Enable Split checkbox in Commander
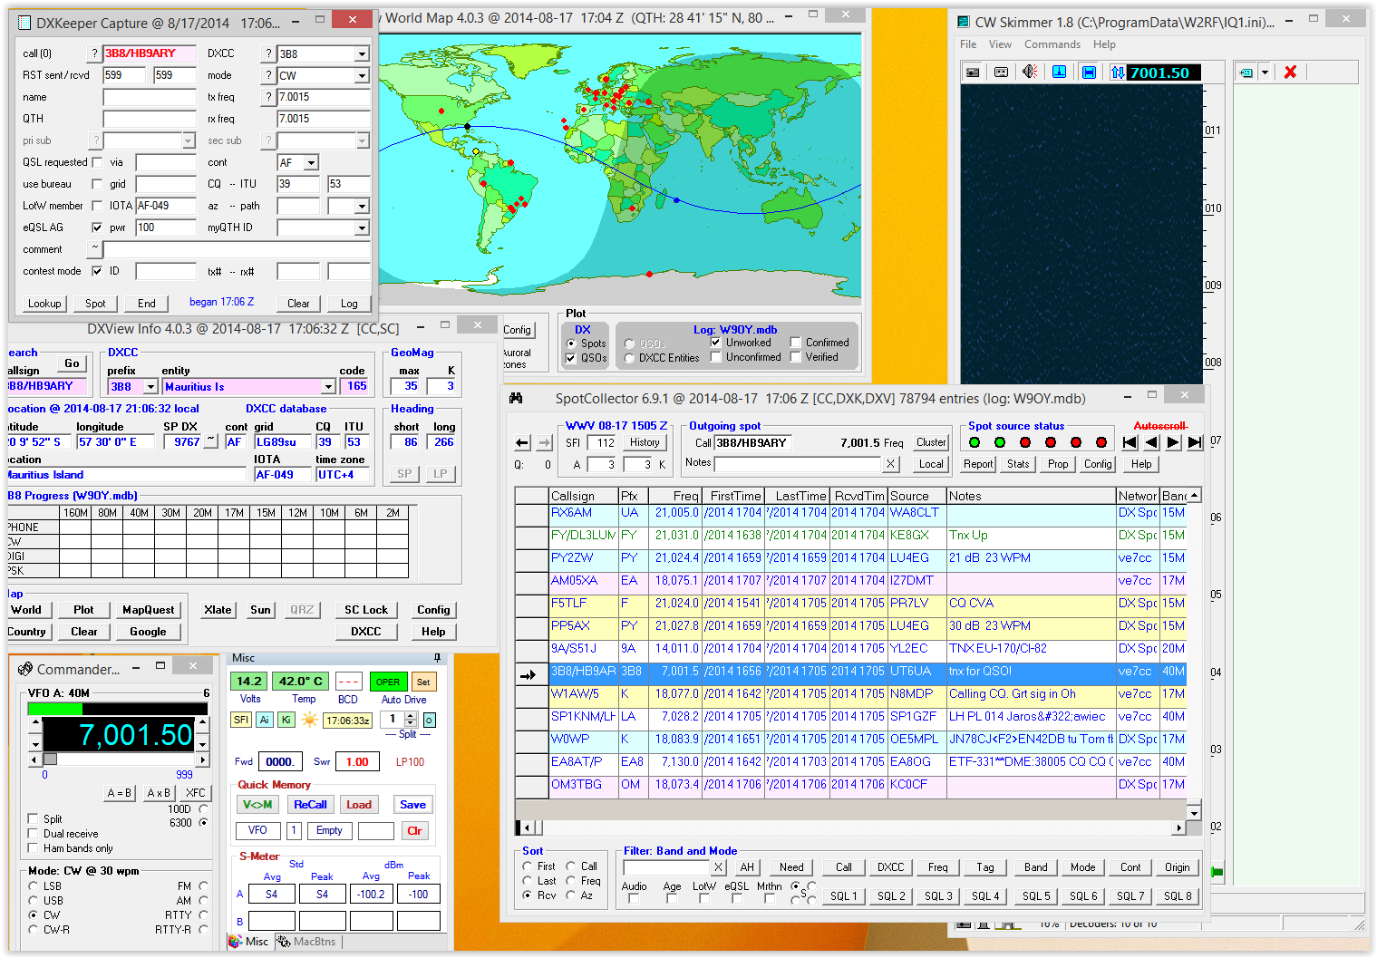This screenshot has width=1377, height=958. [34, 819]
